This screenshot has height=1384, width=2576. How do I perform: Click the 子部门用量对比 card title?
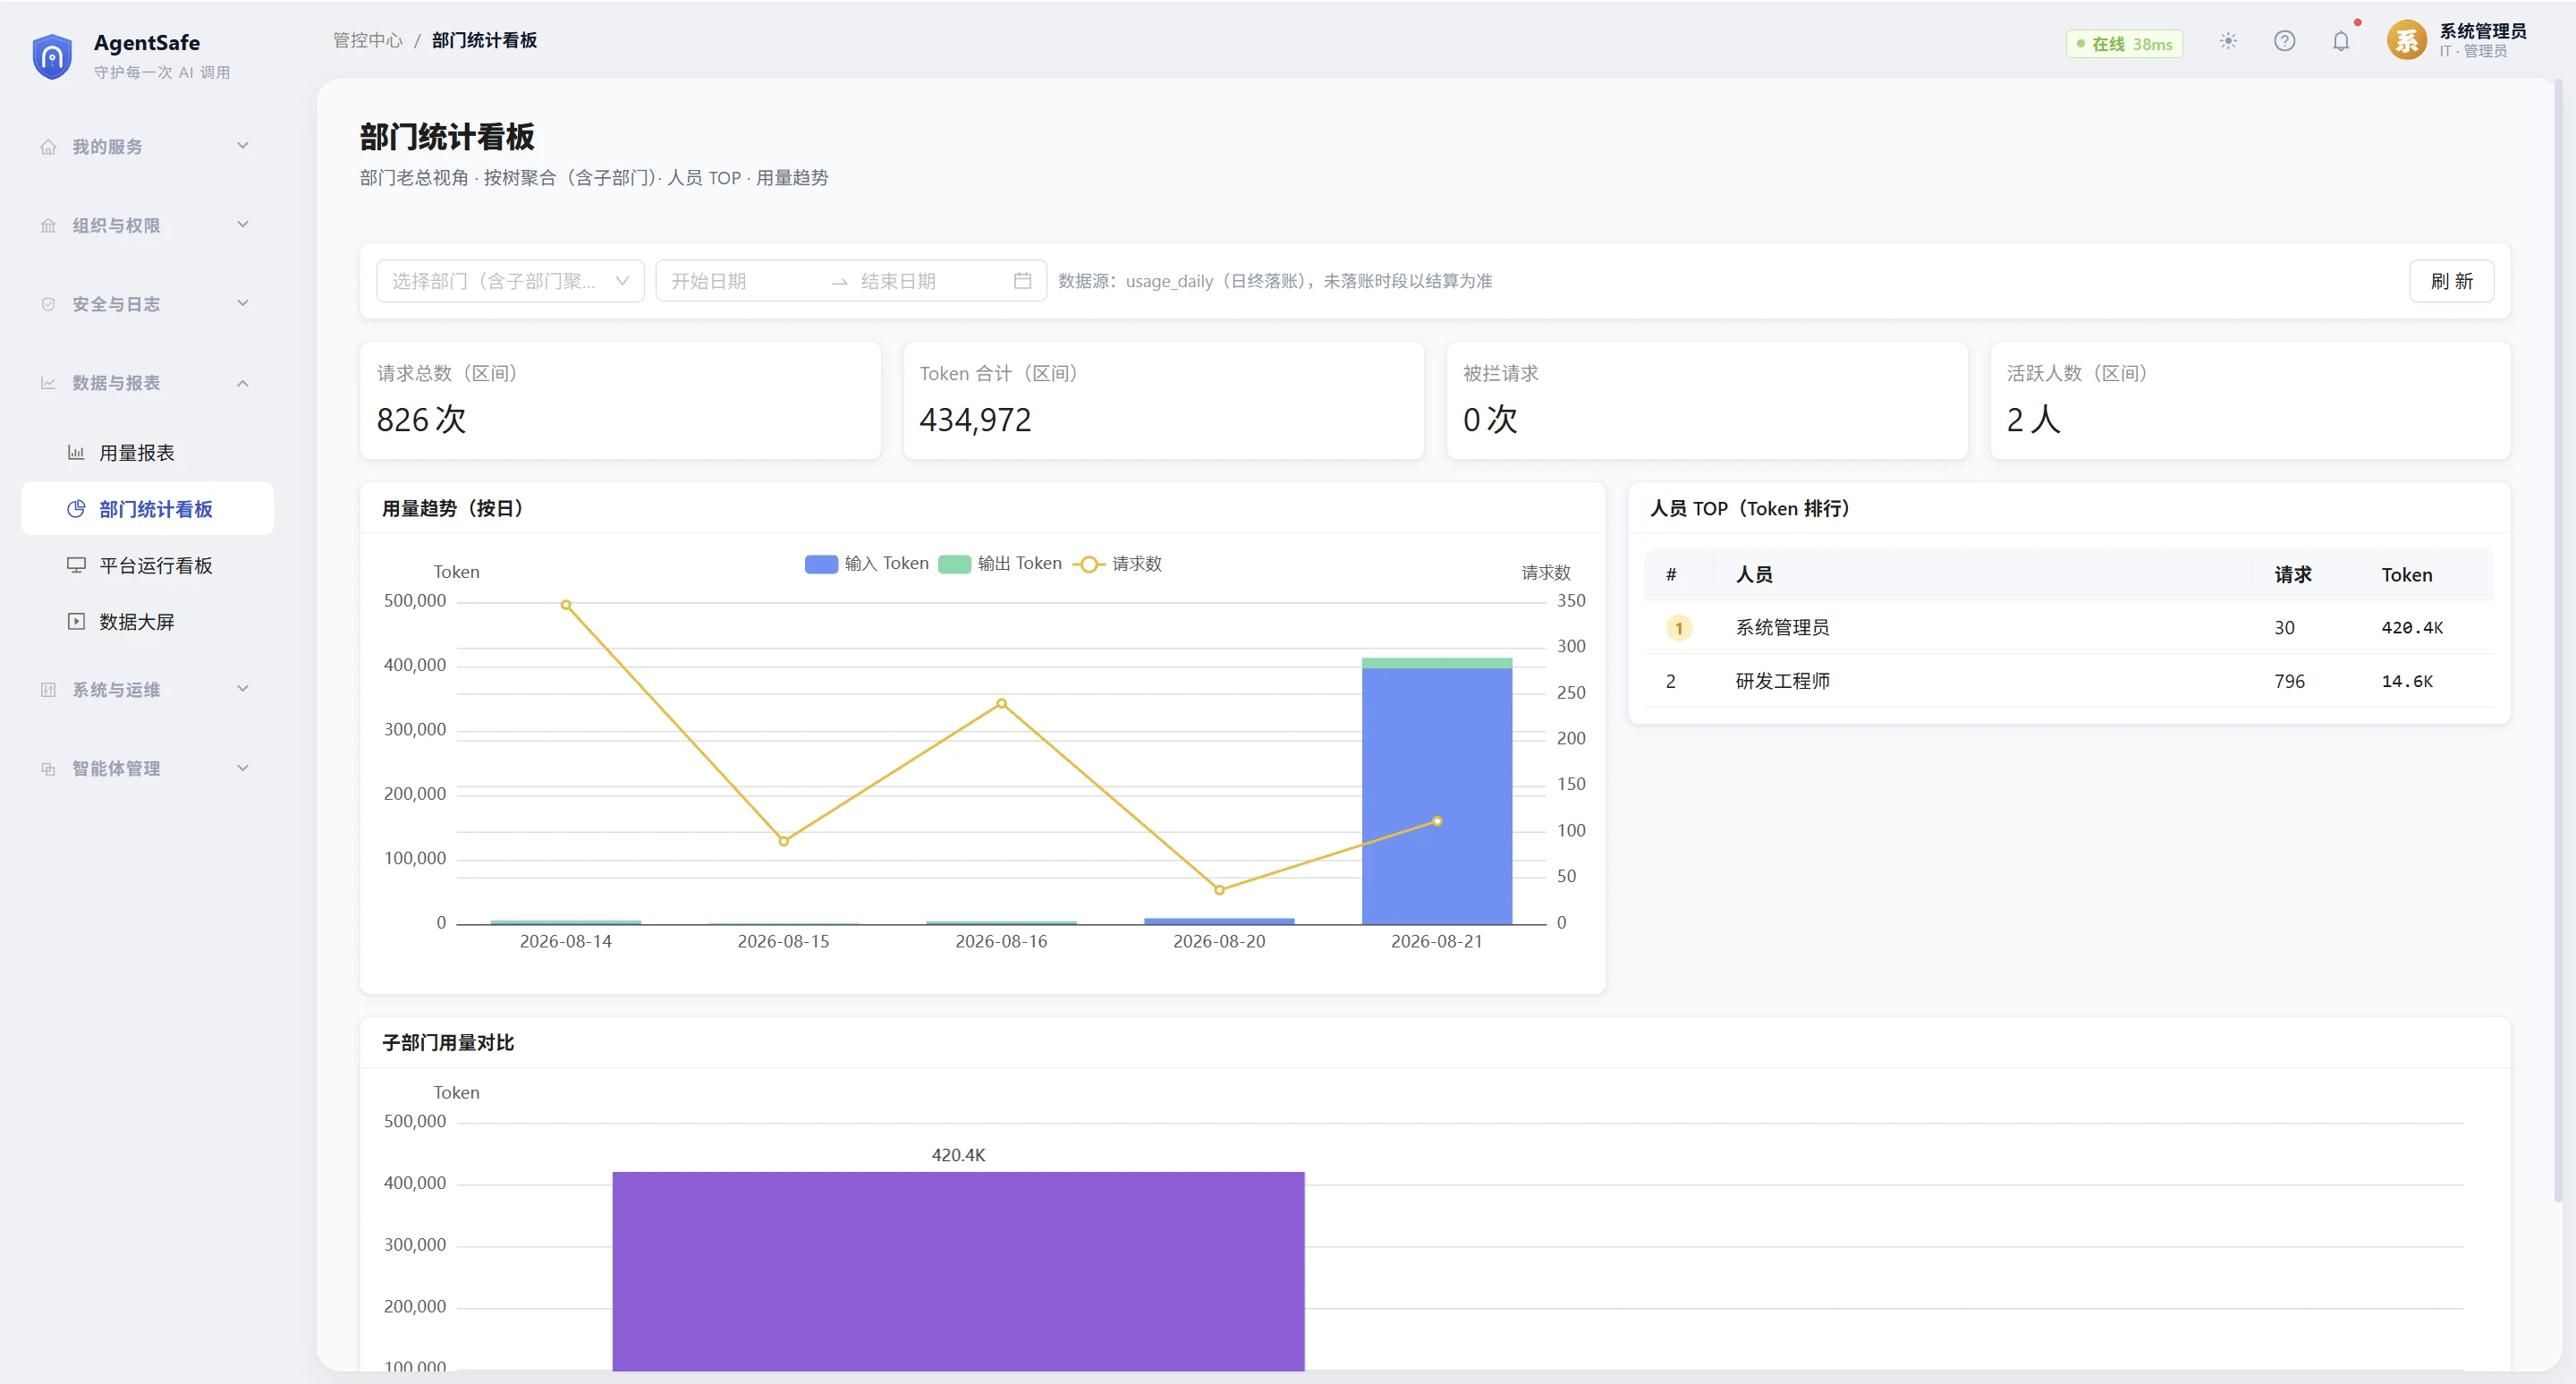coord(447,1042)
